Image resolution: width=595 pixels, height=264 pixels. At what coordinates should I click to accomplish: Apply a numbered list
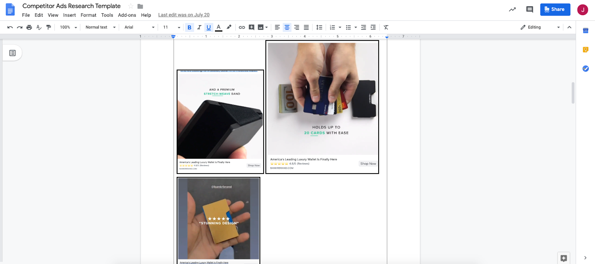332,27
